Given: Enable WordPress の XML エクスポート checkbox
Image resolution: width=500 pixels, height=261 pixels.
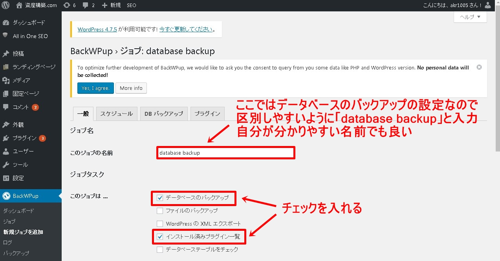Looking at the screenshot, I should click(x=160, y=224).
